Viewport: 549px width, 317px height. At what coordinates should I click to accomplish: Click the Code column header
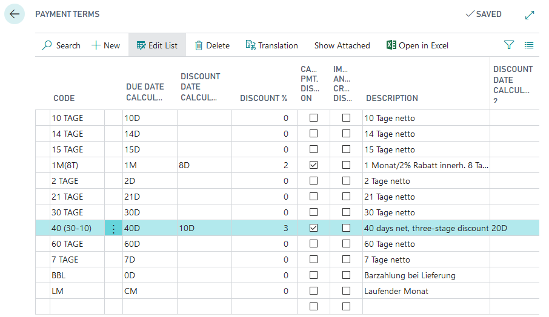[64, 98]
